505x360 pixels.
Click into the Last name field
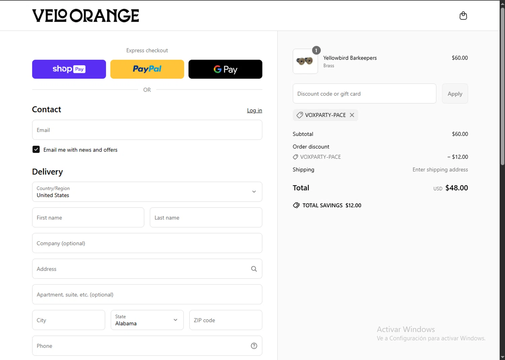tap(206, 217)
